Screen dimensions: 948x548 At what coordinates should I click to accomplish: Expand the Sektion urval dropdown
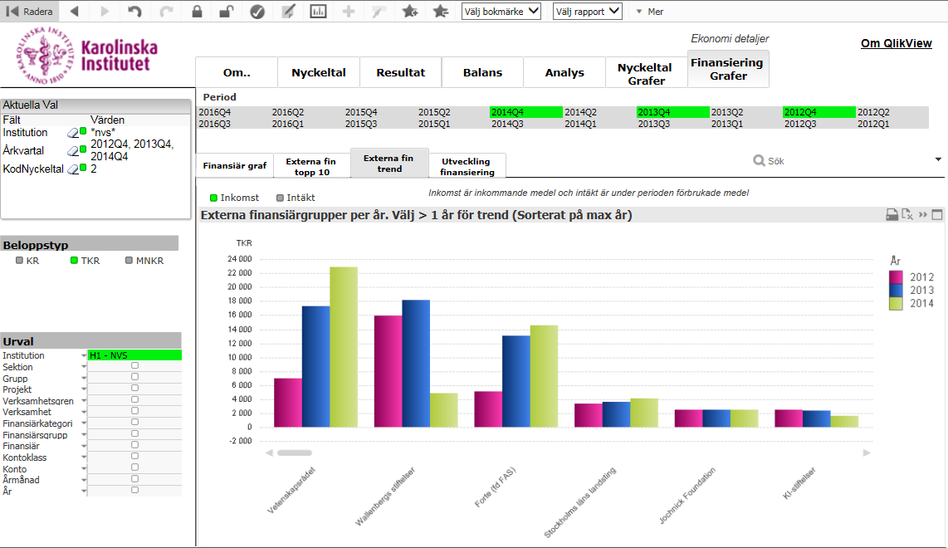84,367
